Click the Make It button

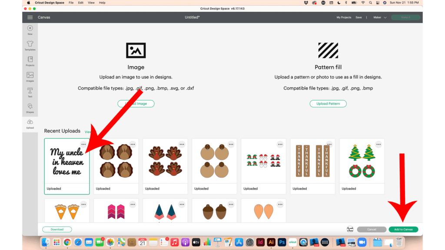tap(405, 17)
